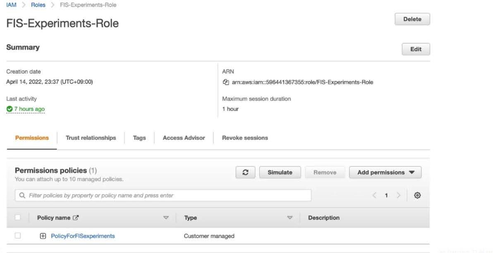Go to previous page of policies

374,195
